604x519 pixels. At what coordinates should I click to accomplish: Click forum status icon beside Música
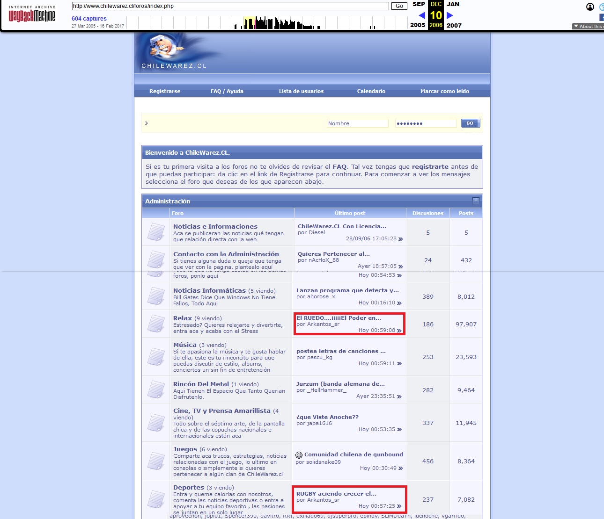pyautogui.click(x=156, y=357)
